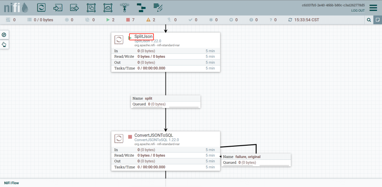Click the stopped components red square
Screen dimensions: 382x187
tap(128, 20)
